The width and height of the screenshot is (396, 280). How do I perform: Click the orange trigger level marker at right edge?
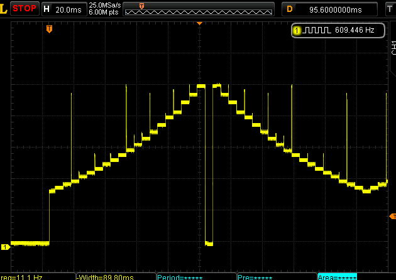[393, 216]
